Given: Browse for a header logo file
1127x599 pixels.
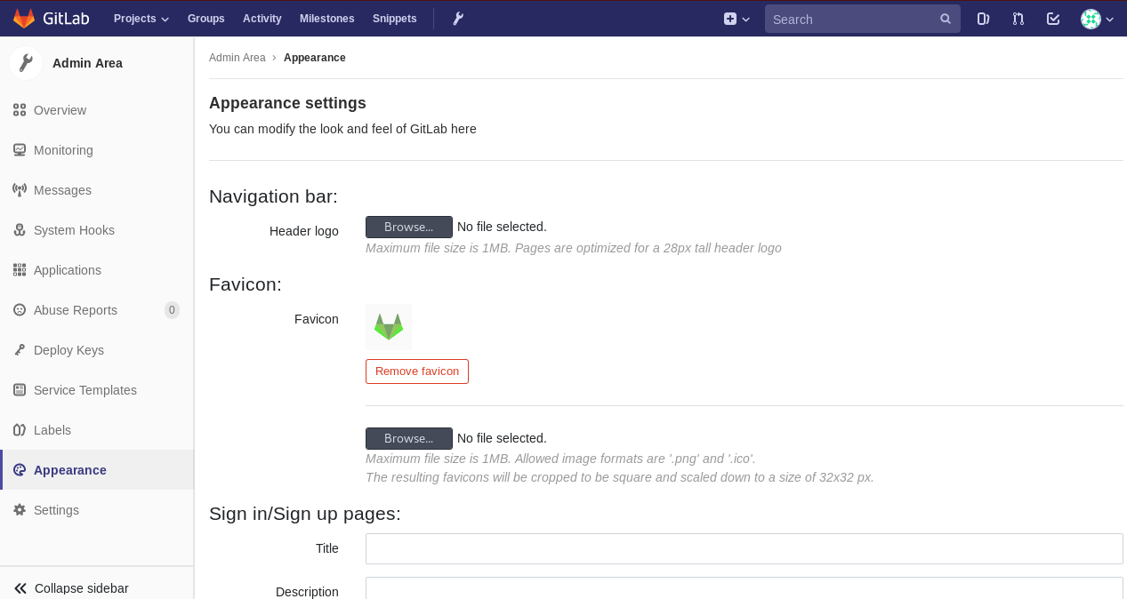Looking at the screenshot, I should pos(408,227).
